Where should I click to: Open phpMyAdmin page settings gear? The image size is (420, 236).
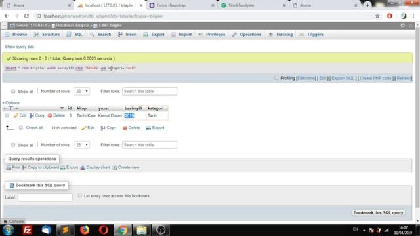[x=402, y=25]
